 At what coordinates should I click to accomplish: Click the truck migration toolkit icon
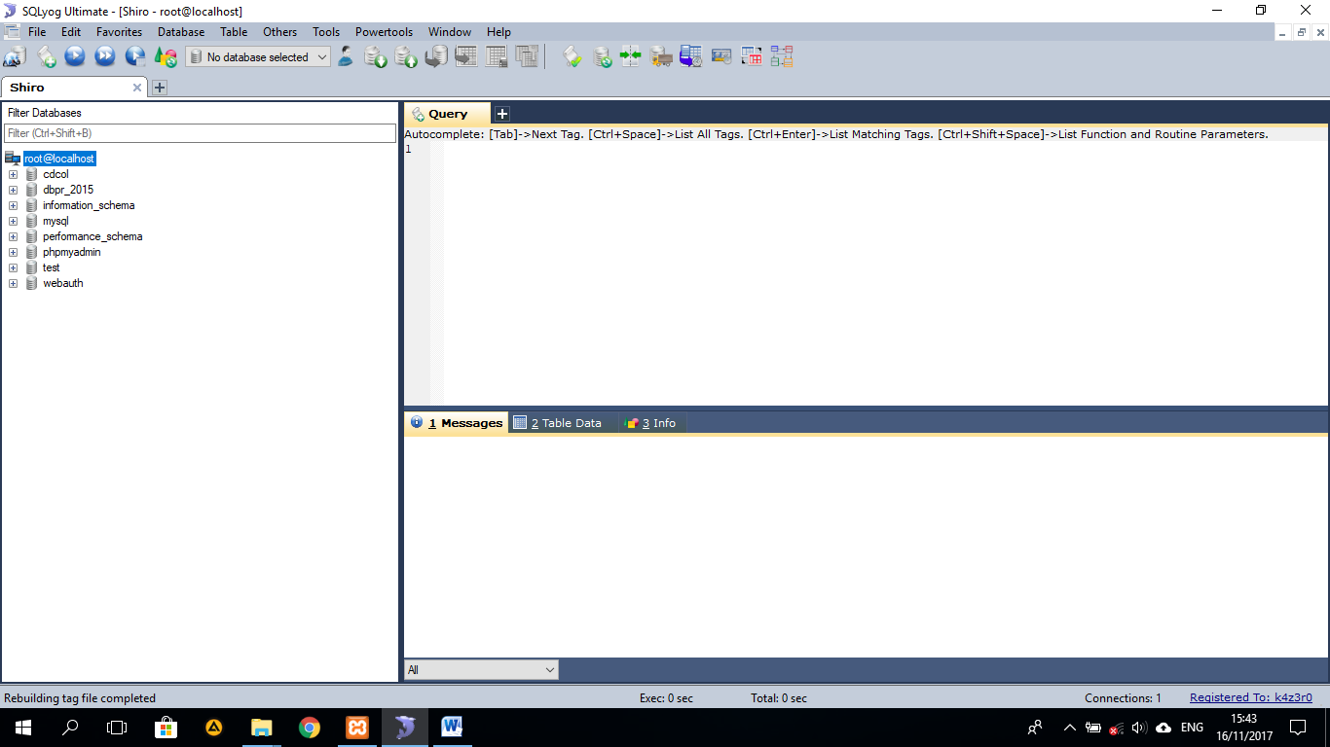[x=661, y=56]
